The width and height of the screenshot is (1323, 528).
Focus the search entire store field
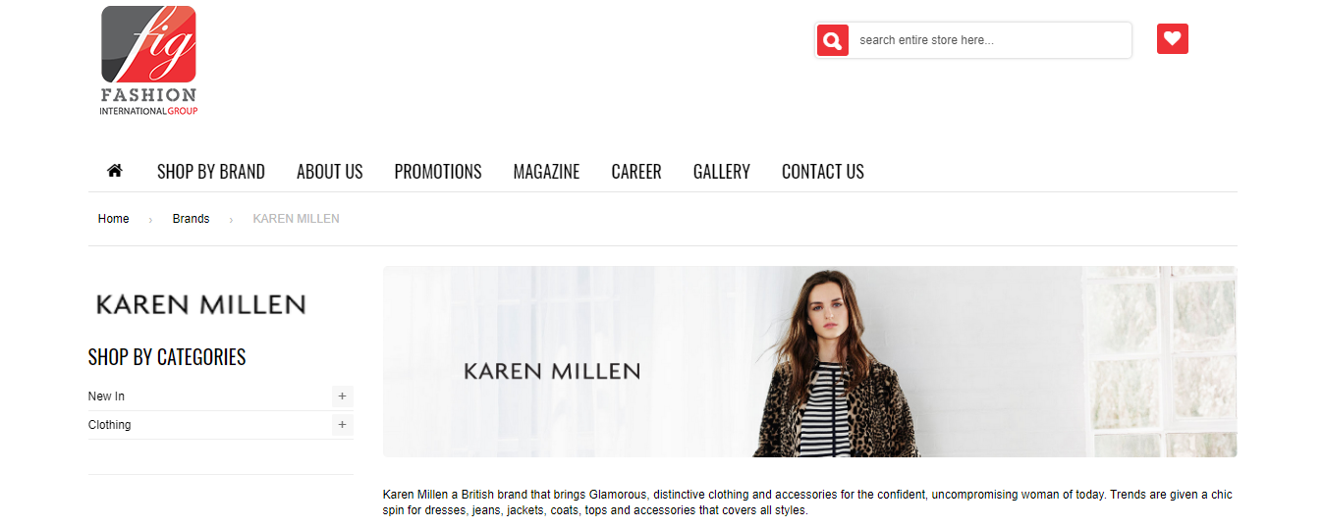click(990, 40)
